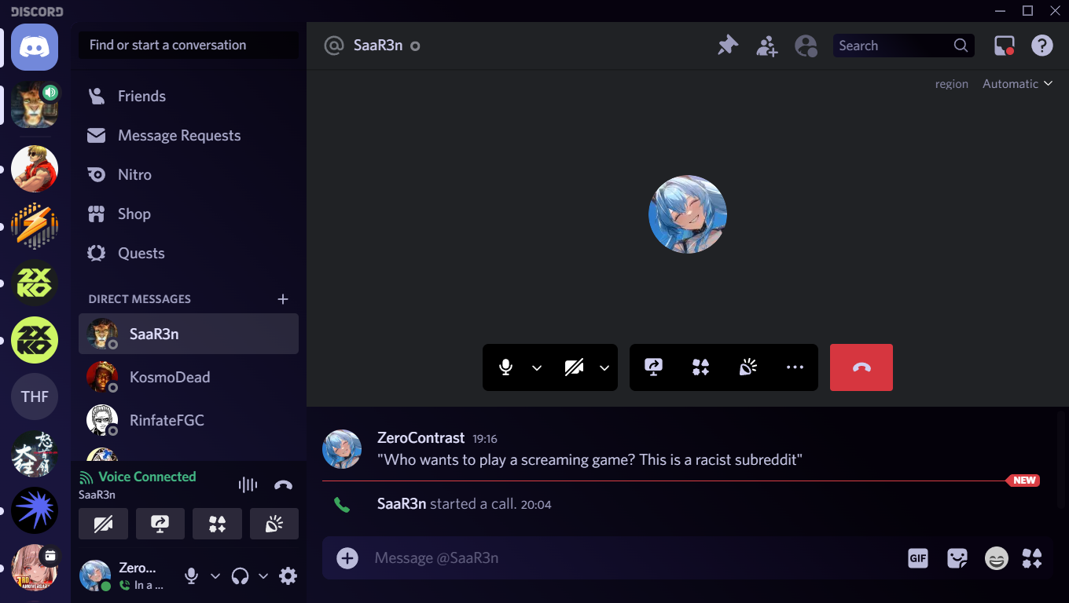
Task: Open the RinfateFGC conversation
Action: (189, 420)
